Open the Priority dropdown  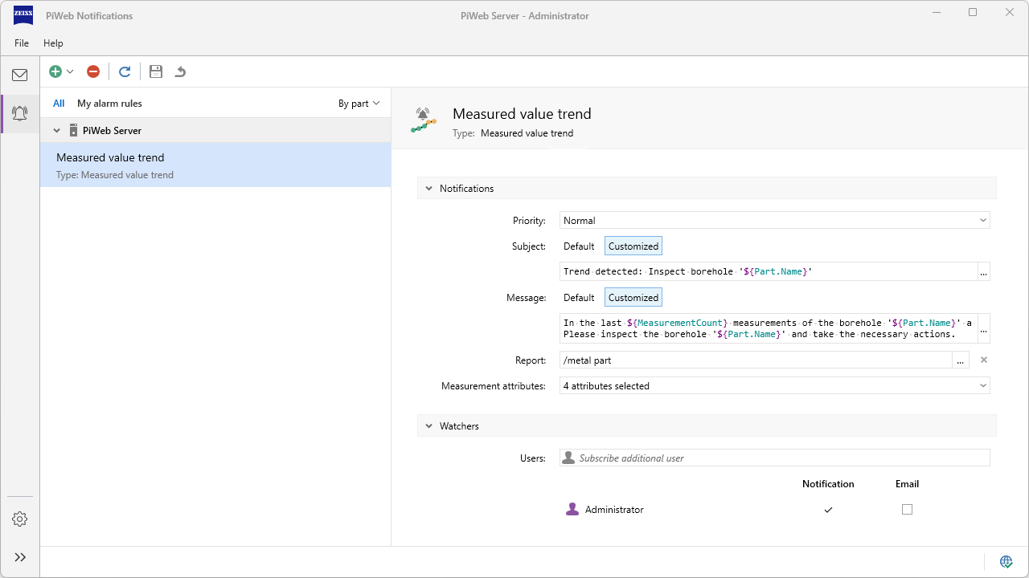tap(773, 220)
